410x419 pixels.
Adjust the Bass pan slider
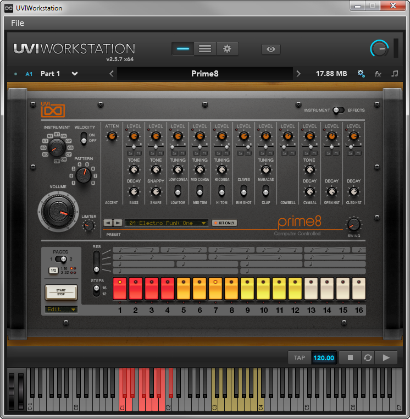pos(134,146)
